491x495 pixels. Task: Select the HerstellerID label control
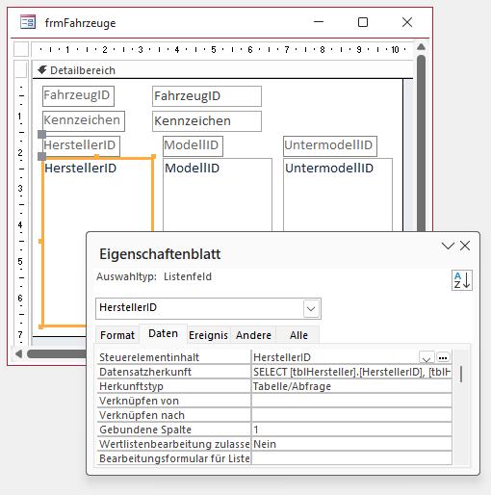(x=81, y=146)
